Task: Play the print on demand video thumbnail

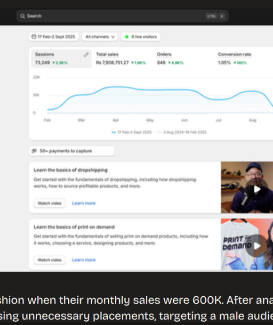Action: pyautogui.click(x=257, y=246)
